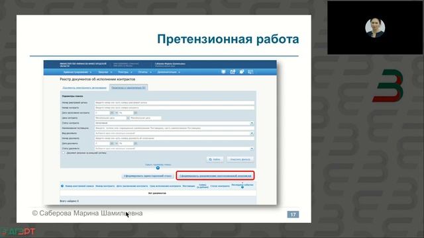Sort by Поставщик column header
This screenshot has width=424, height=238.
coord(189,186)
